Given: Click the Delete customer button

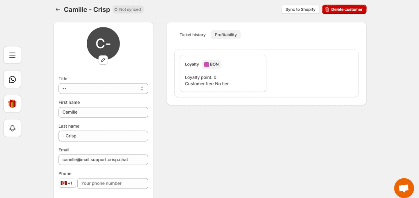Looking at the screenshot, I should pos(344,9).
